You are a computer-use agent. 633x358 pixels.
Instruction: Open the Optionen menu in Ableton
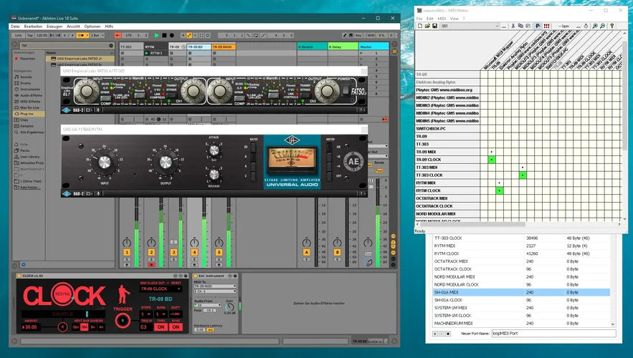tap(92, 26)
